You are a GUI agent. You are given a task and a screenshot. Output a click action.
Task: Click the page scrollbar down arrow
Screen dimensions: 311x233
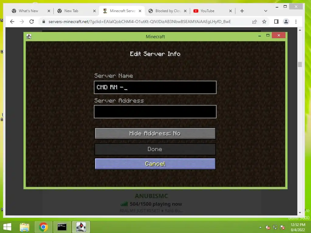pos(300,213)
